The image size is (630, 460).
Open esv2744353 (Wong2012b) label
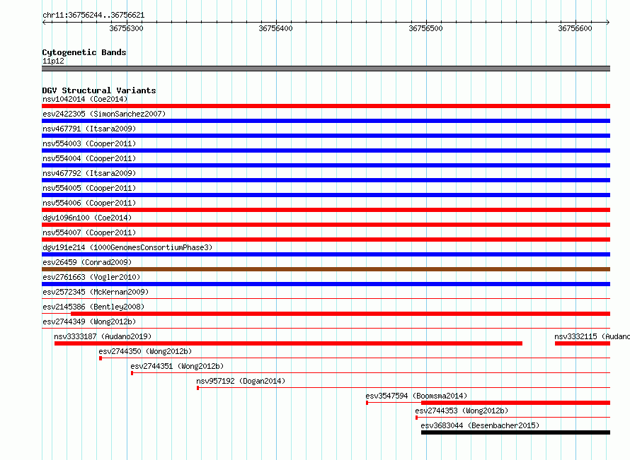tap(462, 411)
